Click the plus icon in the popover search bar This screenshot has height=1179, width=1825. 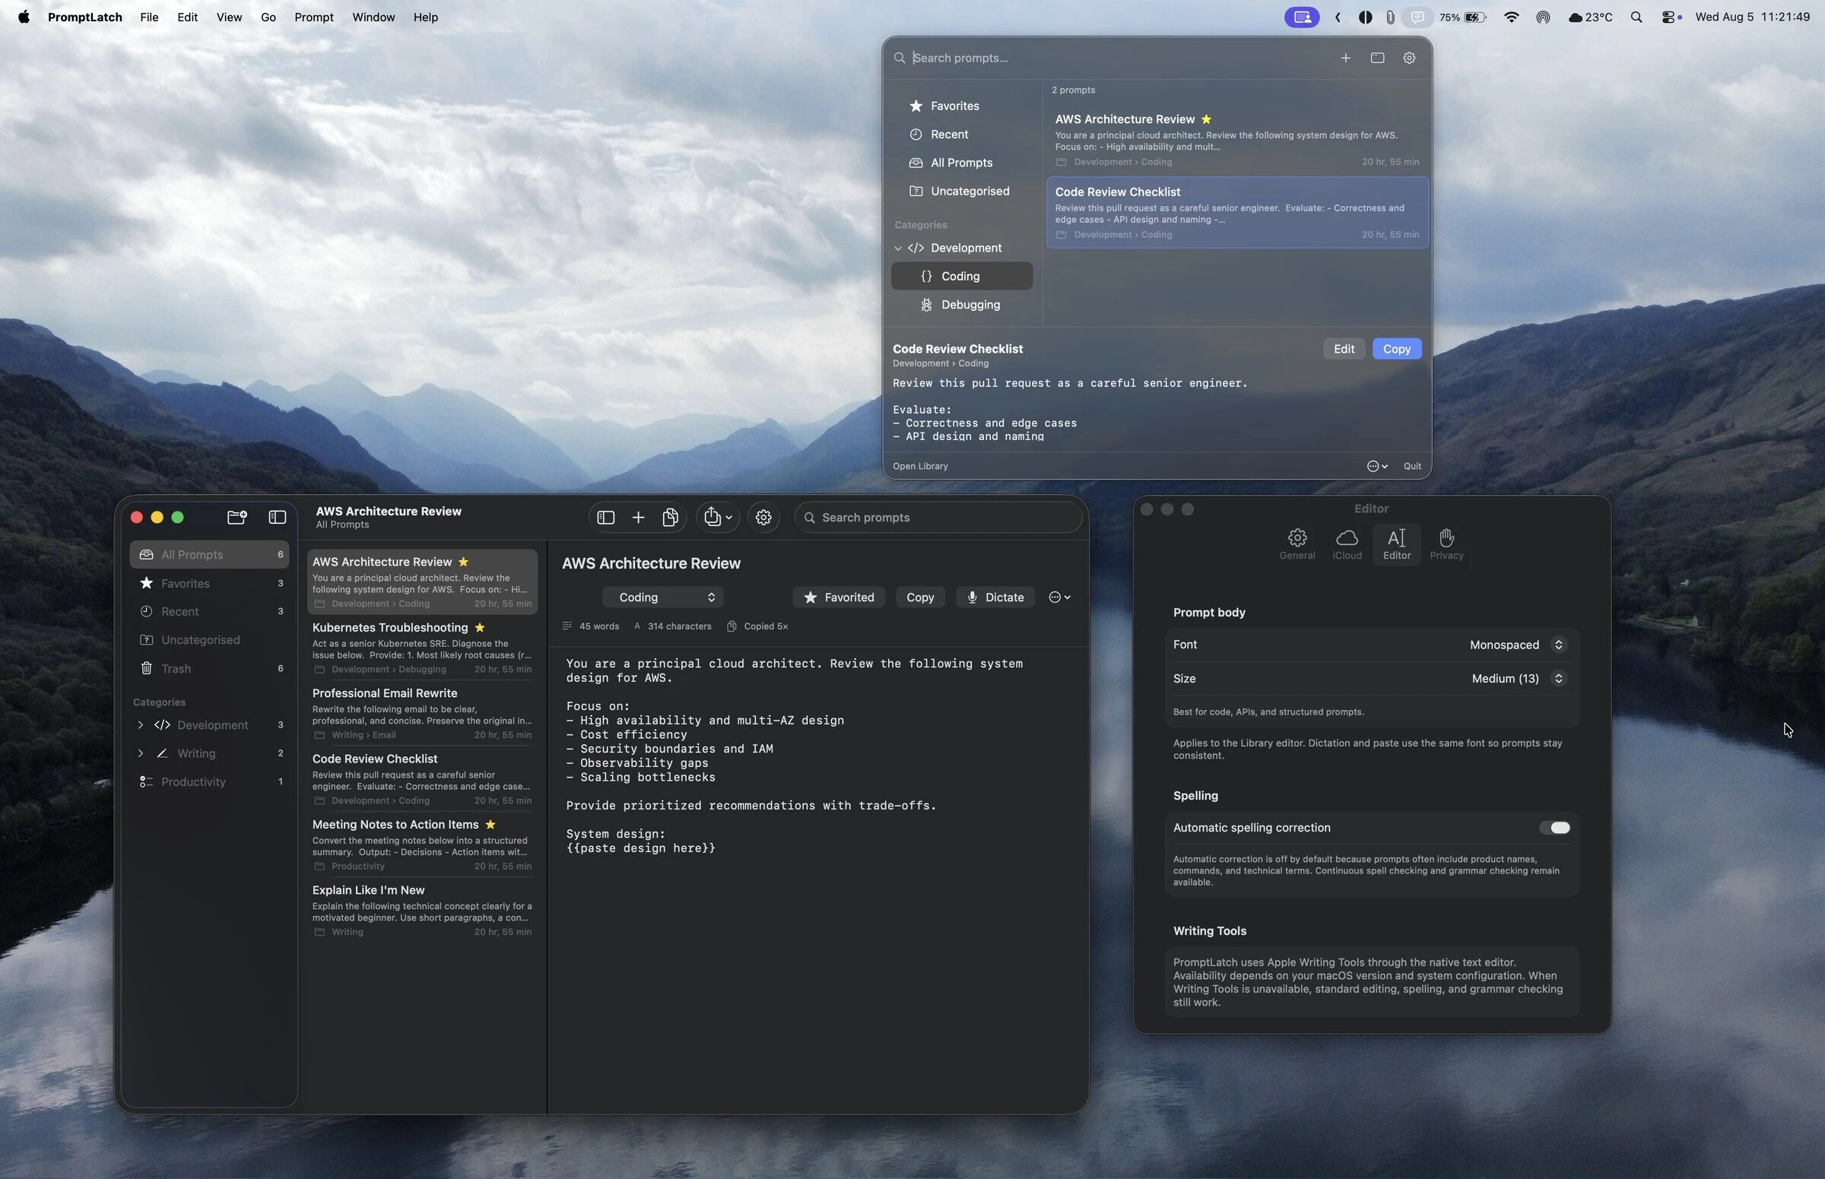(x=1346, y=59)
